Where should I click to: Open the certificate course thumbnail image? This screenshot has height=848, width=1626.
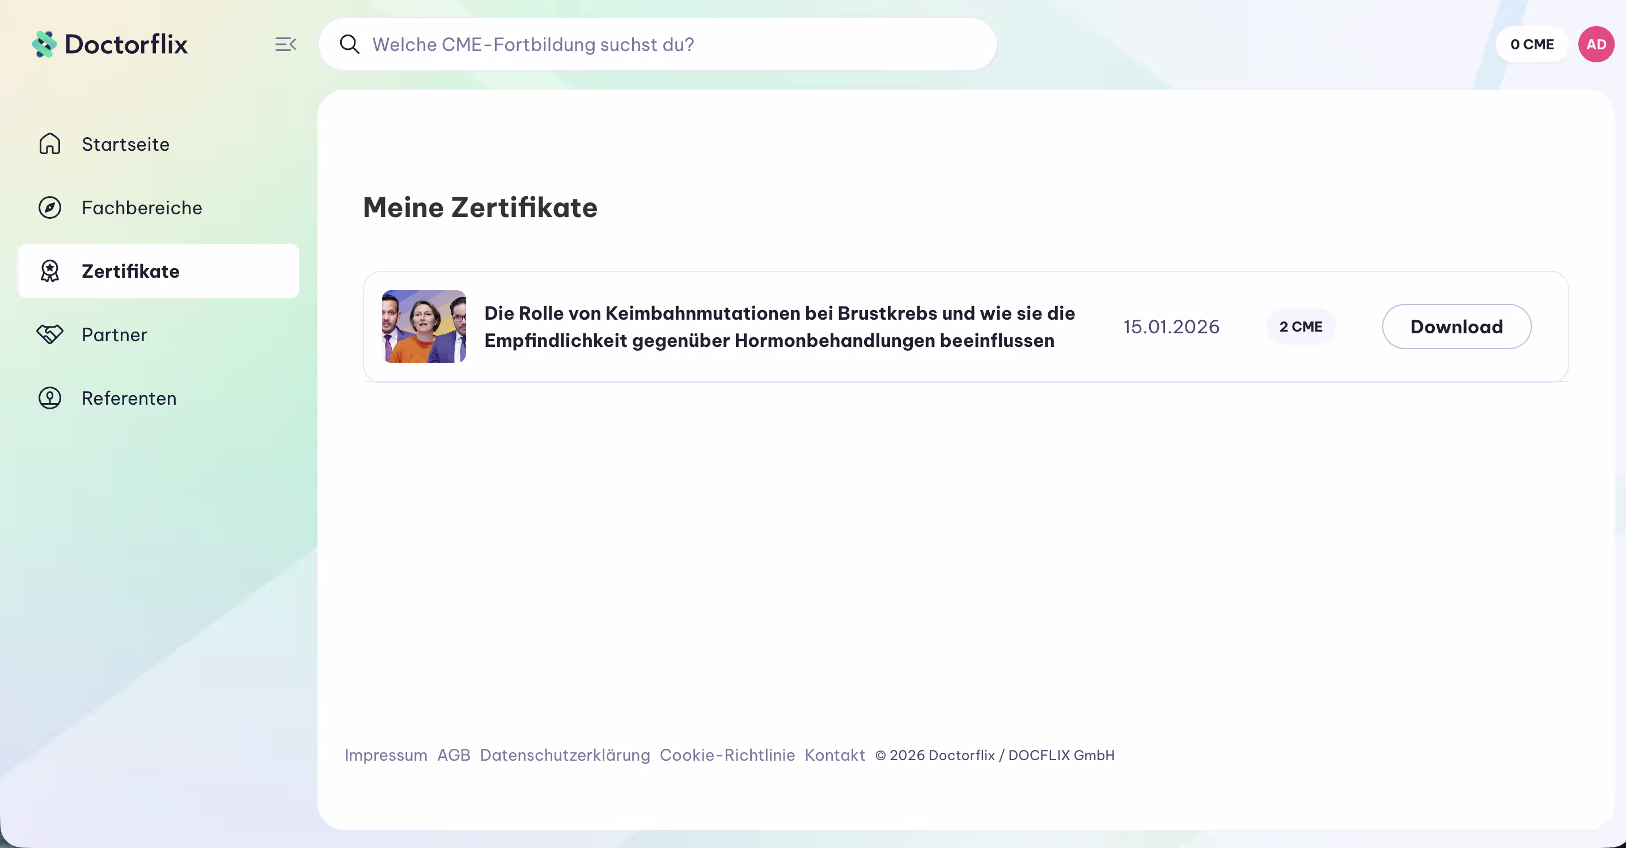coord(424,326)
